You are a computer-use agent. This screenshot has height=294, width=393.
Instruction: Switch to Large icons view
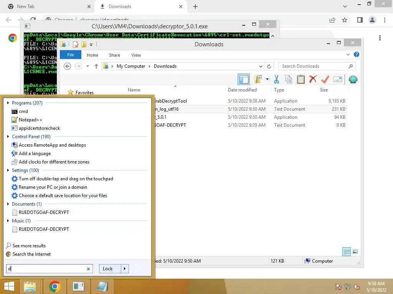[x=355, y=252]
